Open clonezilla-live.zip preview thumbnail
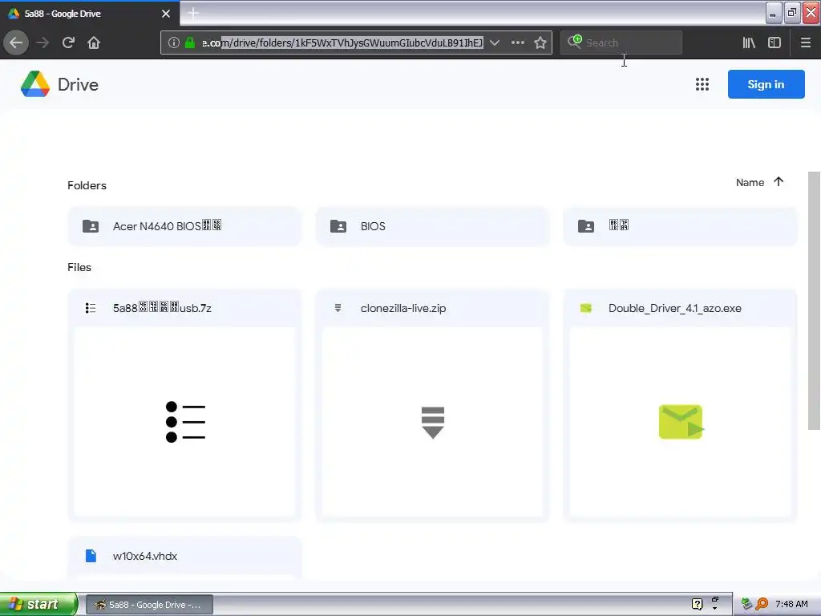Screen dimensions: 821x616 click(432, 422)
